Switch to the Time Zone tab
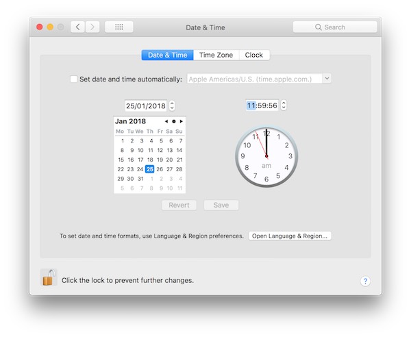The width and height of the screenshot is (411, 337). (216, 55)
